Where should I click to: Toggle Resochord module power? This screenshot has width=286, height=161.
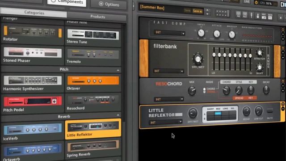pyautogui.click(x=283, y=81)
